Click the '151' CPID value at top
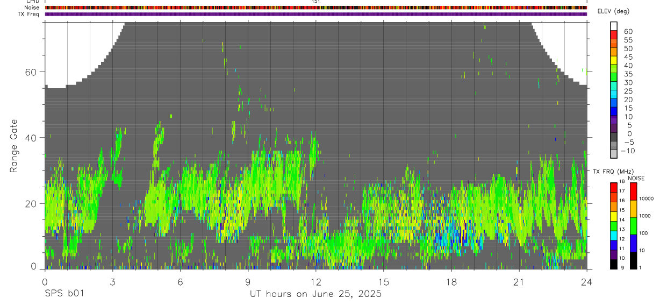Image resolution: width=660 pixels, height=305 pixels. pos(315,2)
